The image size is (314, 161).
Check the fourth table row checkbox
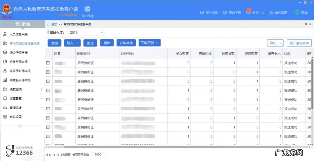click(48, 90)
